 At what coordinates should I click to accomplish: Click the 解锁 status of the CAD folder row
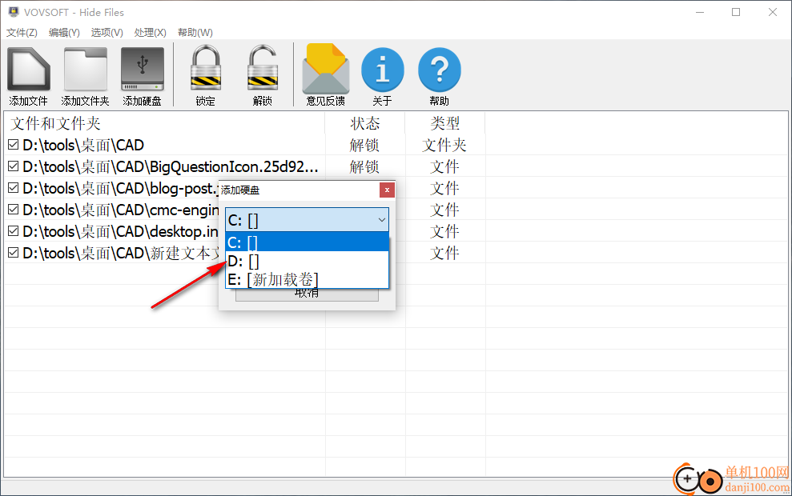(x=364, y=146)
